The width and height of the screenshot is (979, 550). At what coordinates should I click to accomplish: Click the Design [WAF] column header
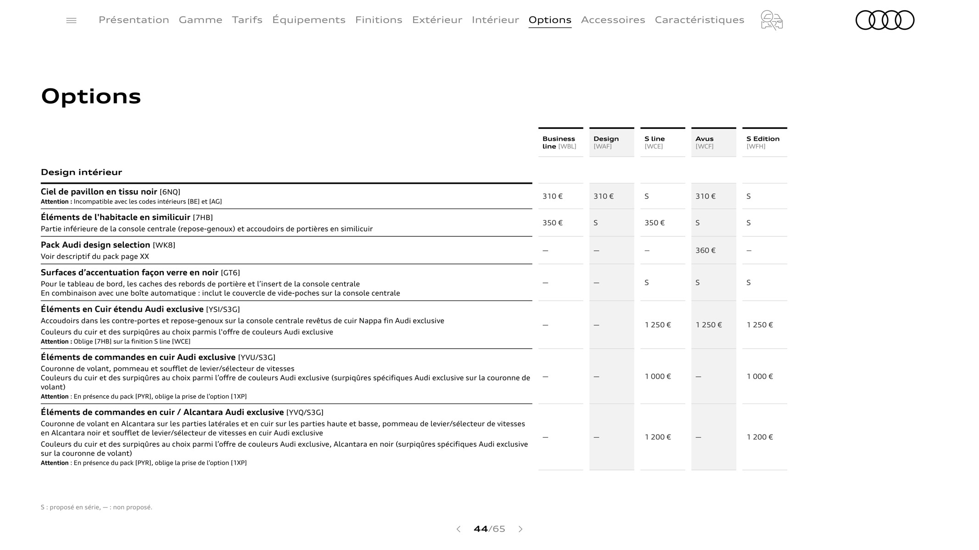coord(612,143)
